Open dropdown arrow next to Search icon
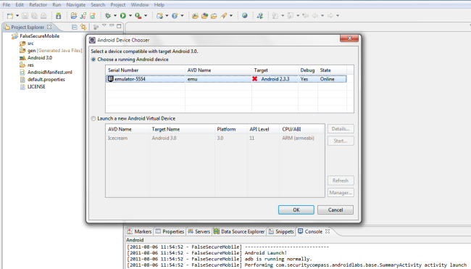471x269 pixels. (x=231, y=16)
